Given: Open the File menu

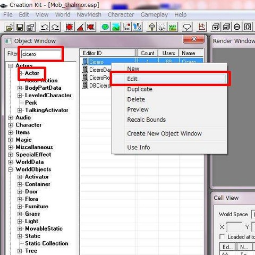Looking at the screenshot, I should pos(8,14).
